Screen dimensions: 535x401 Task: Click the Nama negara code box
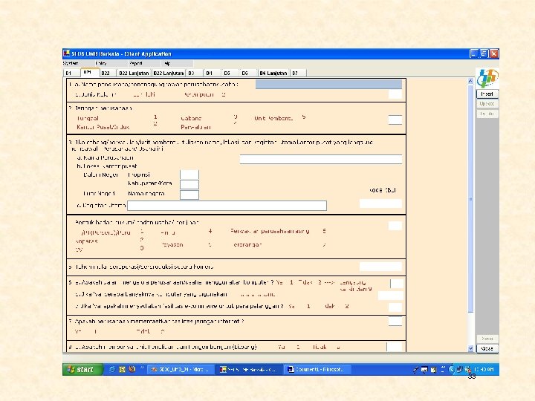[x=189, y=195]
